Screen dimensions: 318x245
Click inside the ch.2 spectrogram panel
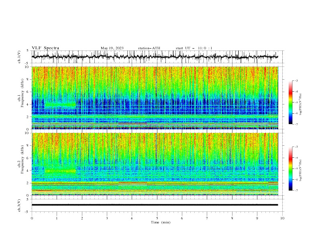point(155,164)
